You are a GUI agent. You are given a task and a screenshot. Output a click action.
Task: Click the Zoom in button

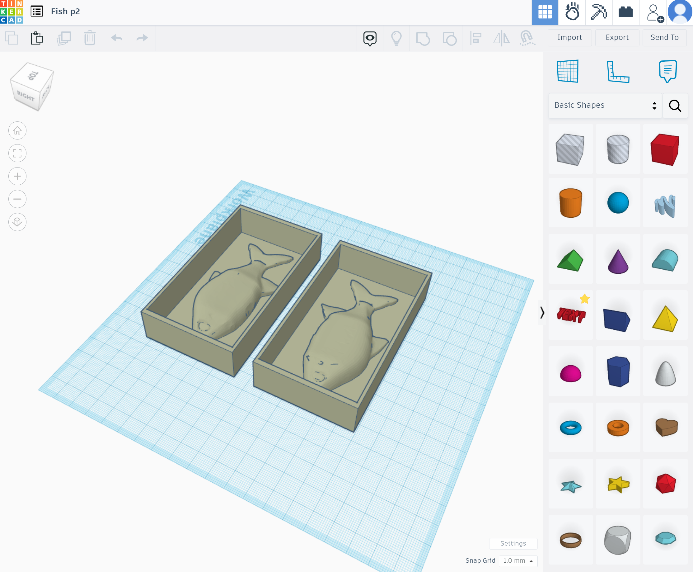click(17, 176)
